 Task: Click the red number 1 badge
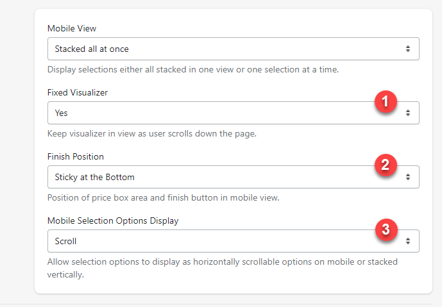pos(386,101)
